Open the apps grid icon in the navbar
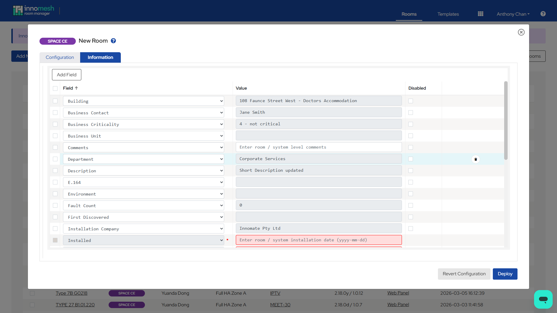557x313 pixels. pyautogui.click(x=480, y=14)
